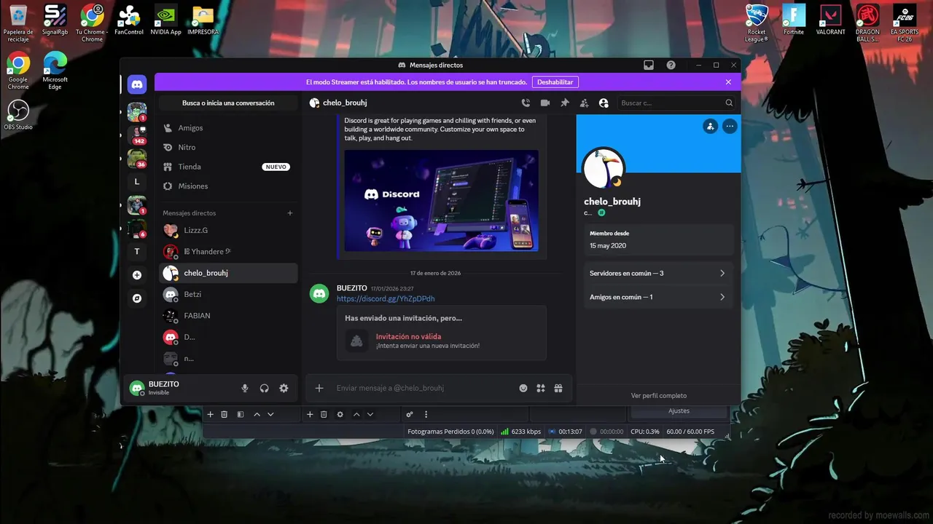Open the discord.gg/YhZpDPdh invite link
The width and height of the screenshot is (933, 524).
tap(386, 299)
